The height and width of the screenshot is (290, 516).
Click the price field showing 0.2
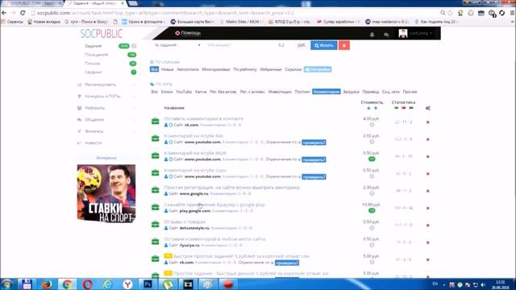point(285,45)
